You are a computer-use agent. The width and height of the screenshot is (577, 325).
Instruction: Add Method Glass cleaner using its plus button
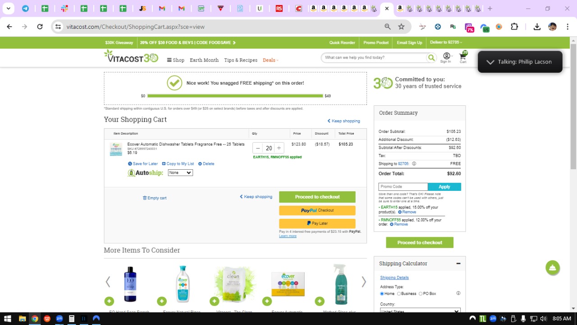[320, 301]
